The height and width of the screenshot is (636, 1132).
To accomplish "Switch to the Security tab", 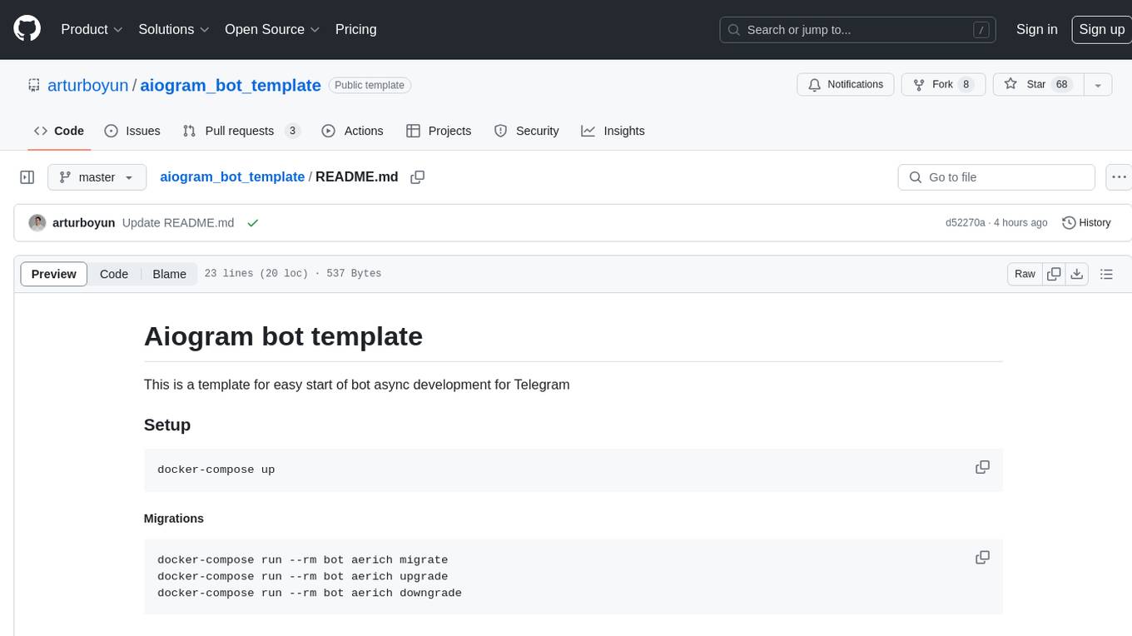I will pos(527,131).
